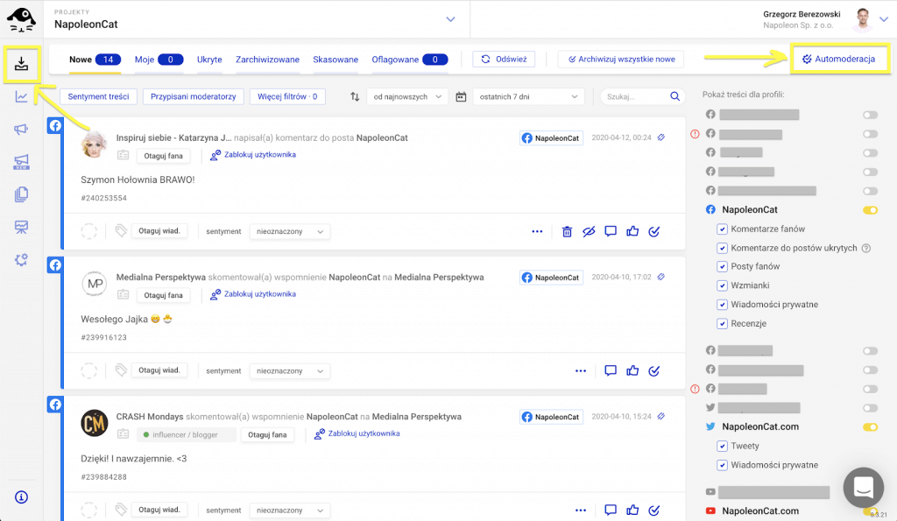Click the Odśwież refresh button
This screenshot has width=897, height=521.
pyautogui.click(x=504, y=59)
